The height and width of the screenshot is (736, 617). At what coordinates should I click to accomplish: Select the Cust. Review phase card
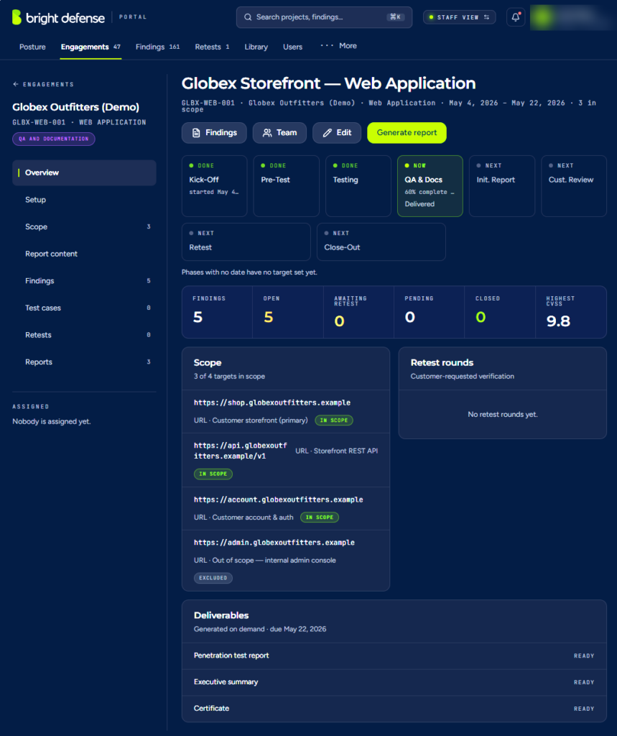coord(574,186)
